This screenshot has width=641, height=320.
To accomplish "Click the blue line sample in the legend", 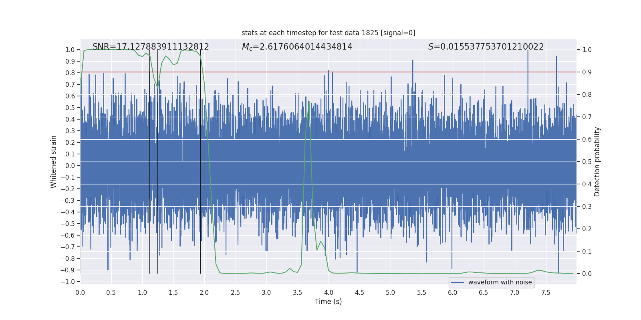I will [x=458, y=282].
